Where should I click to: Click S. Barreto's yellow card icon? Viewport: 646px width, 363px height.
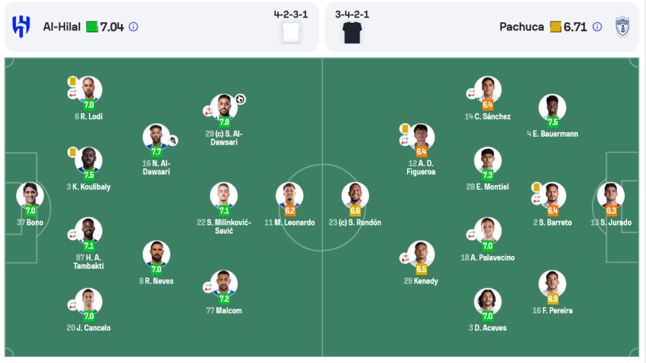click(536, 187)
